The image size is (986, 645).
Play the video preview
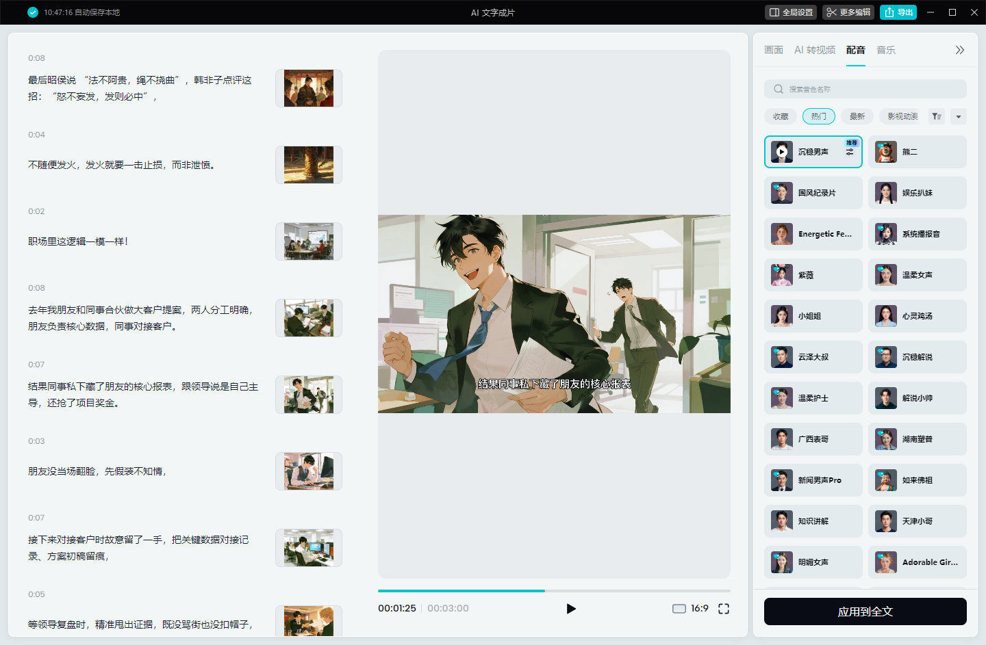pos(571,609)
